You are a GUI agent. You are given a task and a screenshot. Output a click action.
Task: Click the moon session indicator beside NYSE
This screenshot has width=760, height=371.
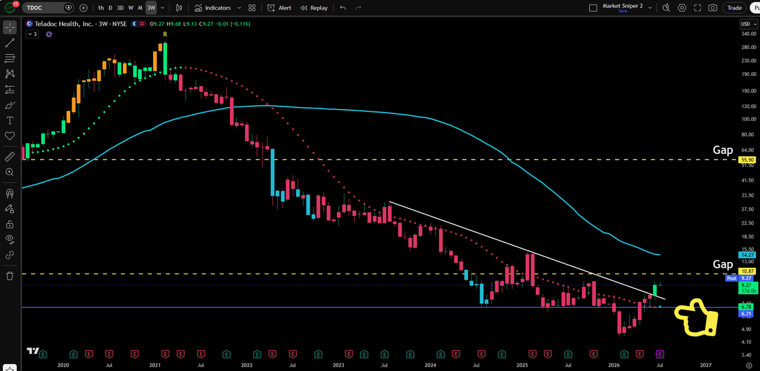133,24
